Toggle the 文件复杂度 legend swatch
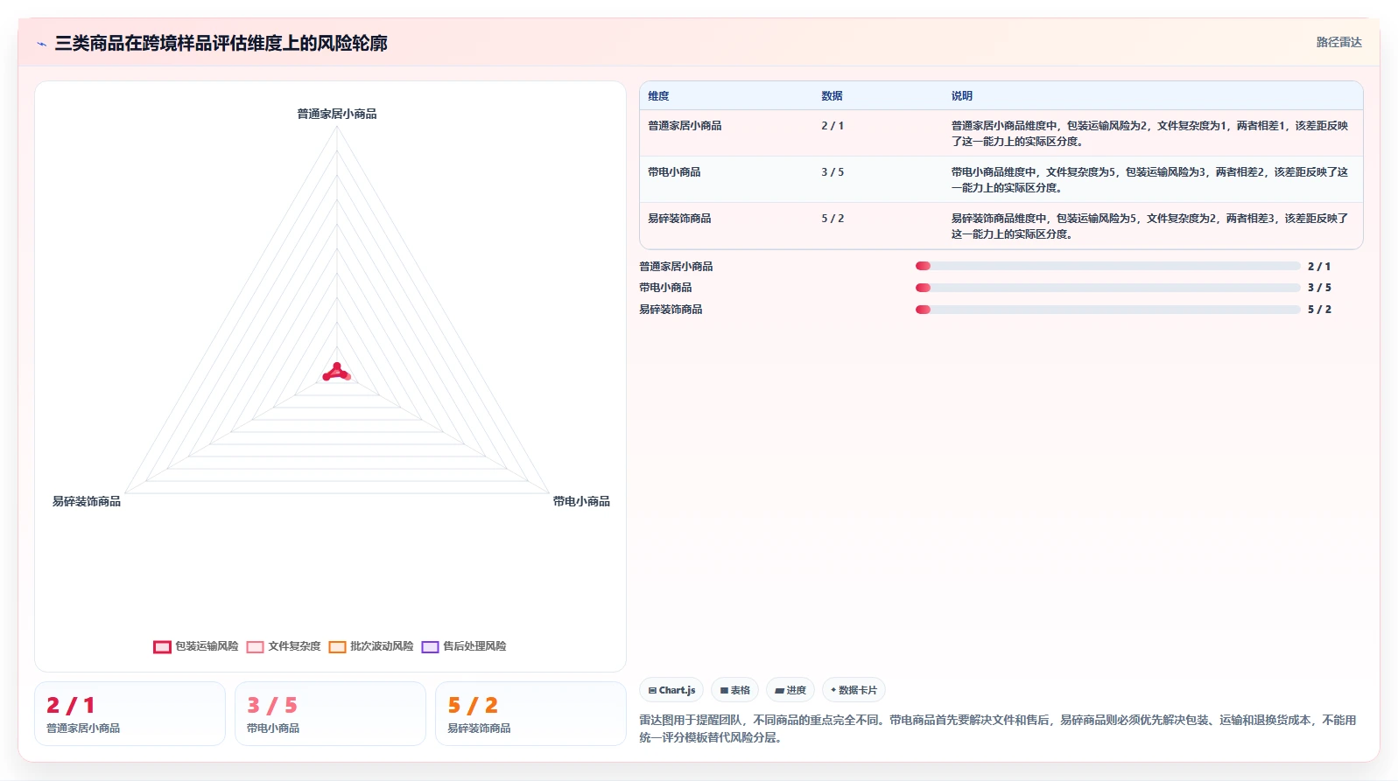1398x781 pixels. click(x=255, y=647)
